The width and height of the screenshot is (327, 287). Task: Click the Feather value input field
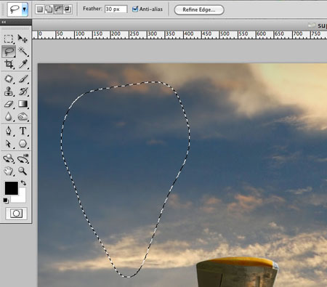click(116, 9)
